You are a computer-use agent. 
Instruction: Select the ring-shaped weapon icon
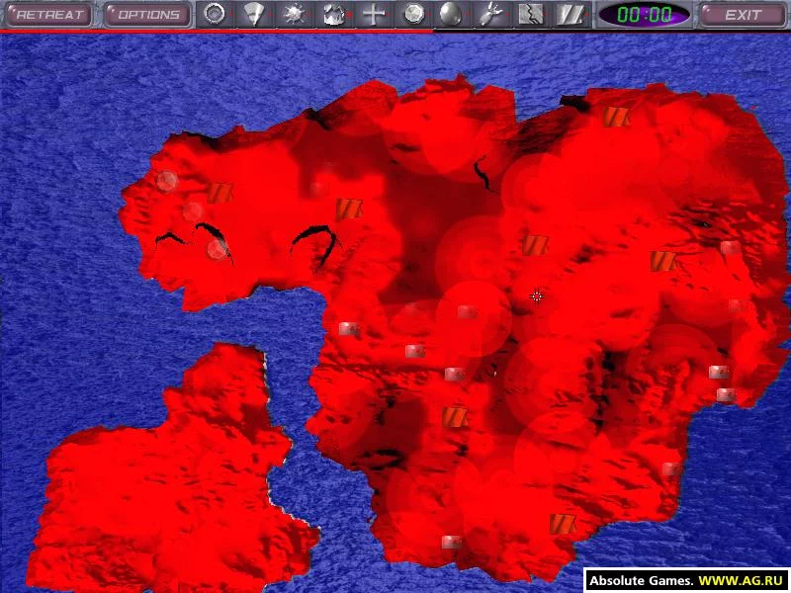(215, 14)
